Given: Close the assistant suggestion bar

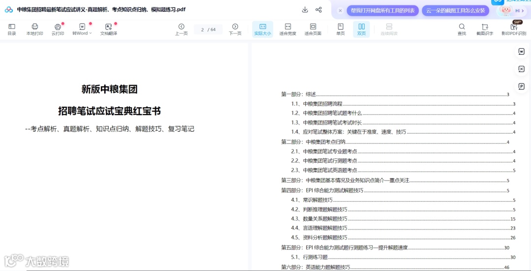Looking at the screenshot, I should click(x=340, y=10).
